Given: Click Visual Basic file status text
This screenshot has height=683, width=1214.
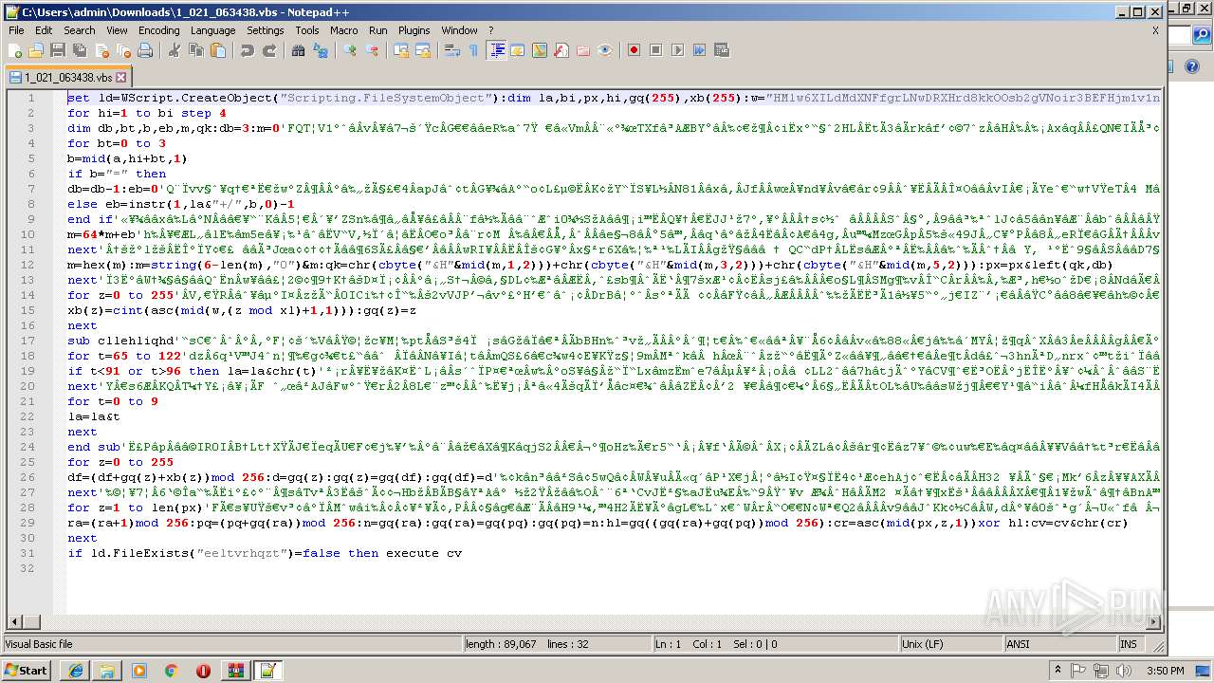Looking at the screenshot, I should coord(40,644).
